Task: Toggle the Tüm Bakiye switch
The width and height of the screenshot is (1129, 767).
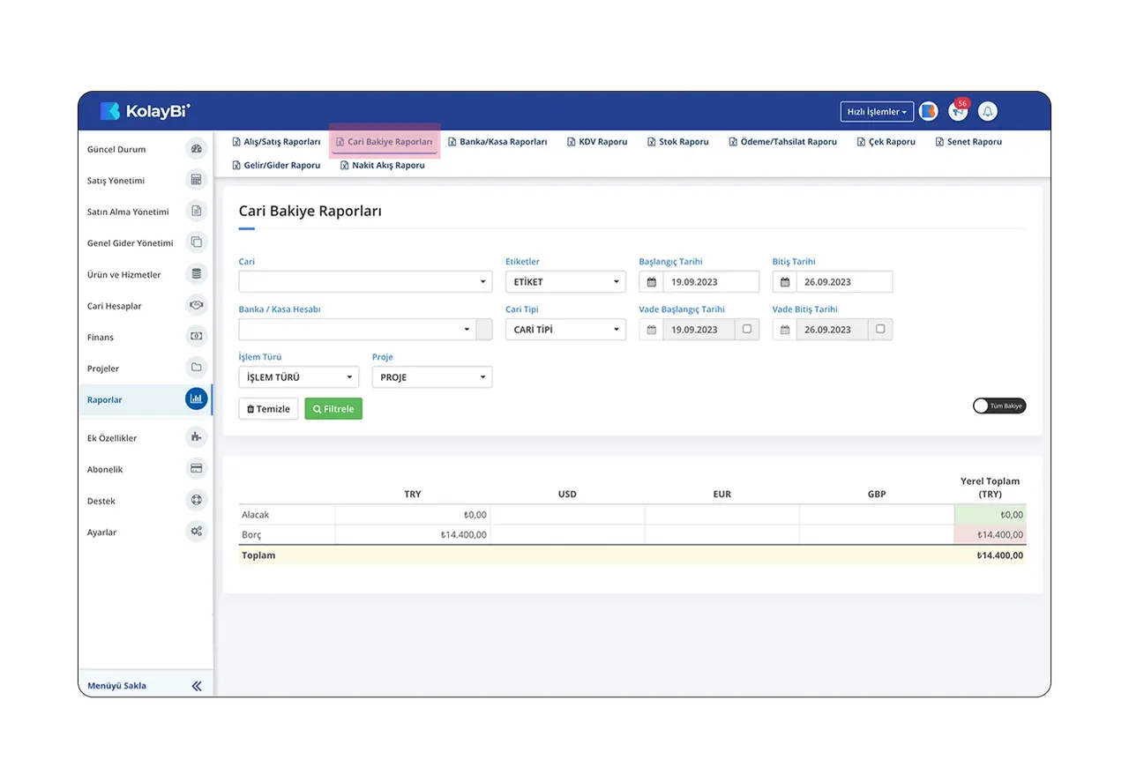Action: coord(999,406)
